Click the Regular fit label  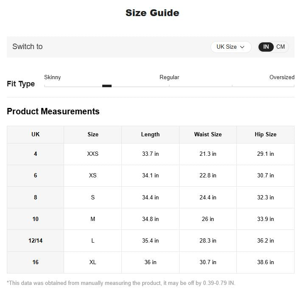169,77
